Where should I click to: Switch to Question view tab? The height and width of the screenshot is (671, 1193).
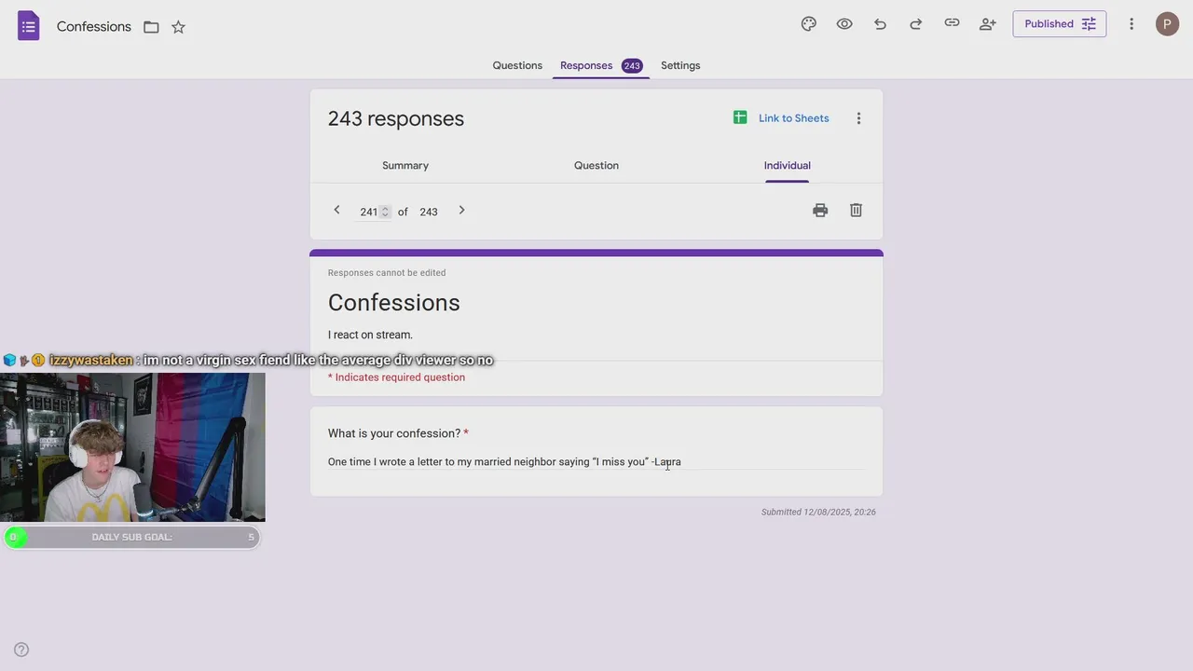pyautogui.click(x=596, y=165)
